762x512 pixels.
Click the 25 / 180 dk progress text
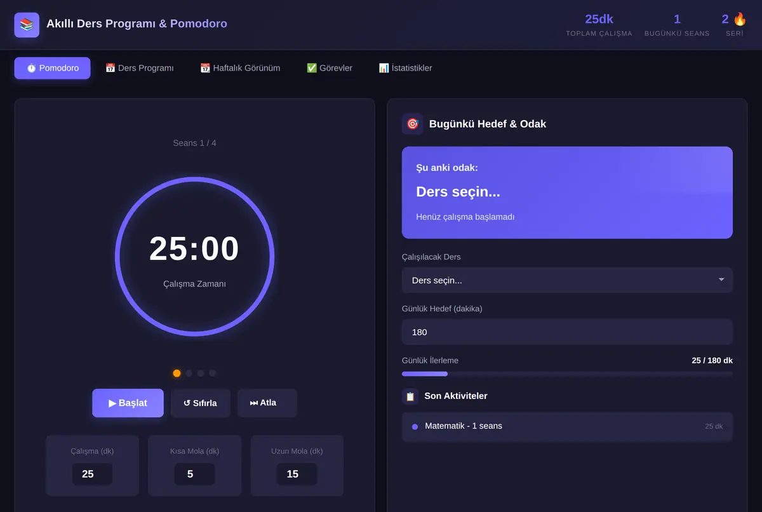pyautogui.click(x=712, y=360)
